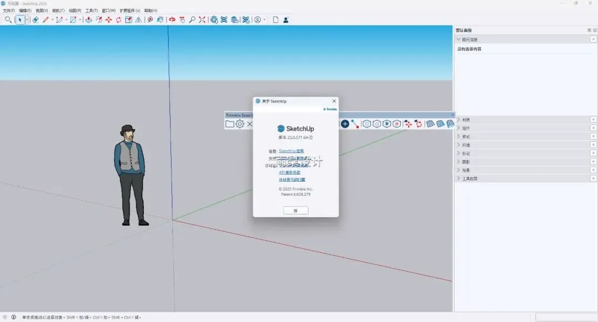Open Trimble Scan settings gear

coord(240,124)
